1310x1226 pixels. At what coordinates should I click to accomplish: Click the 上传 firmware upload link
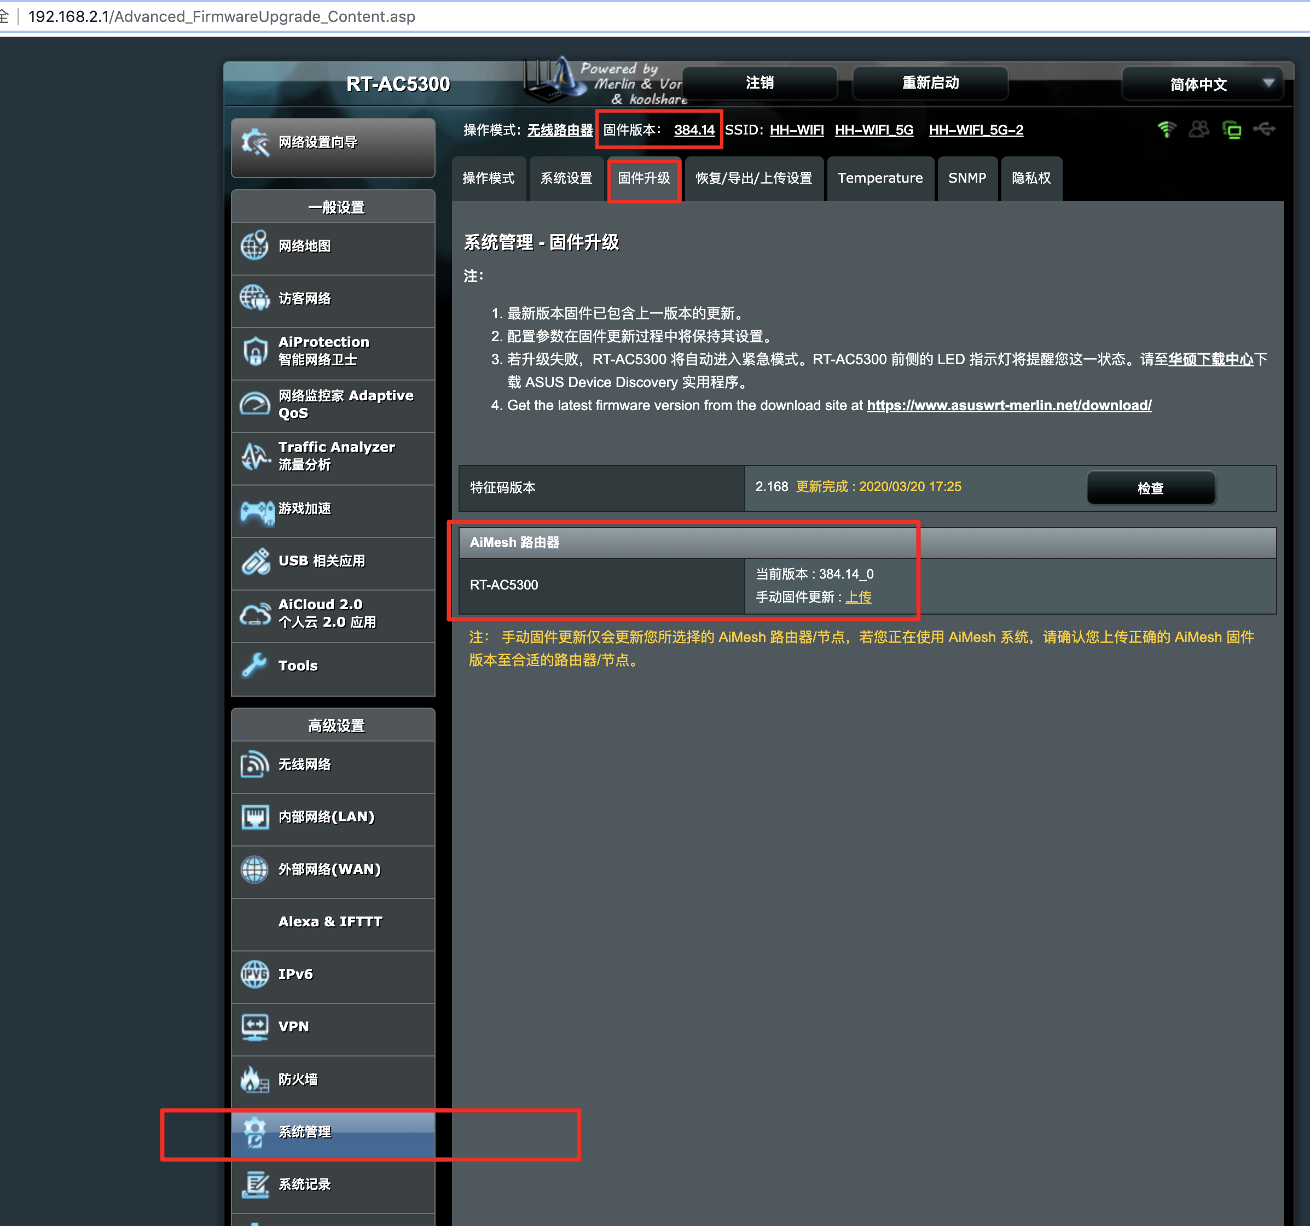pyautogui.click(x=858, y=597)
